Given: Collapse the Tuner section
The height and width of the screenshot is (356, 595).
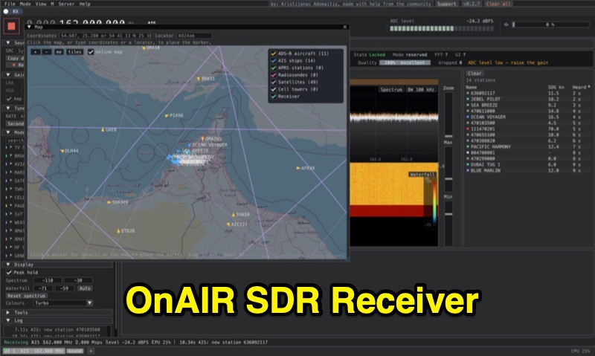Looking at the screenshot, I should point(8,108).
